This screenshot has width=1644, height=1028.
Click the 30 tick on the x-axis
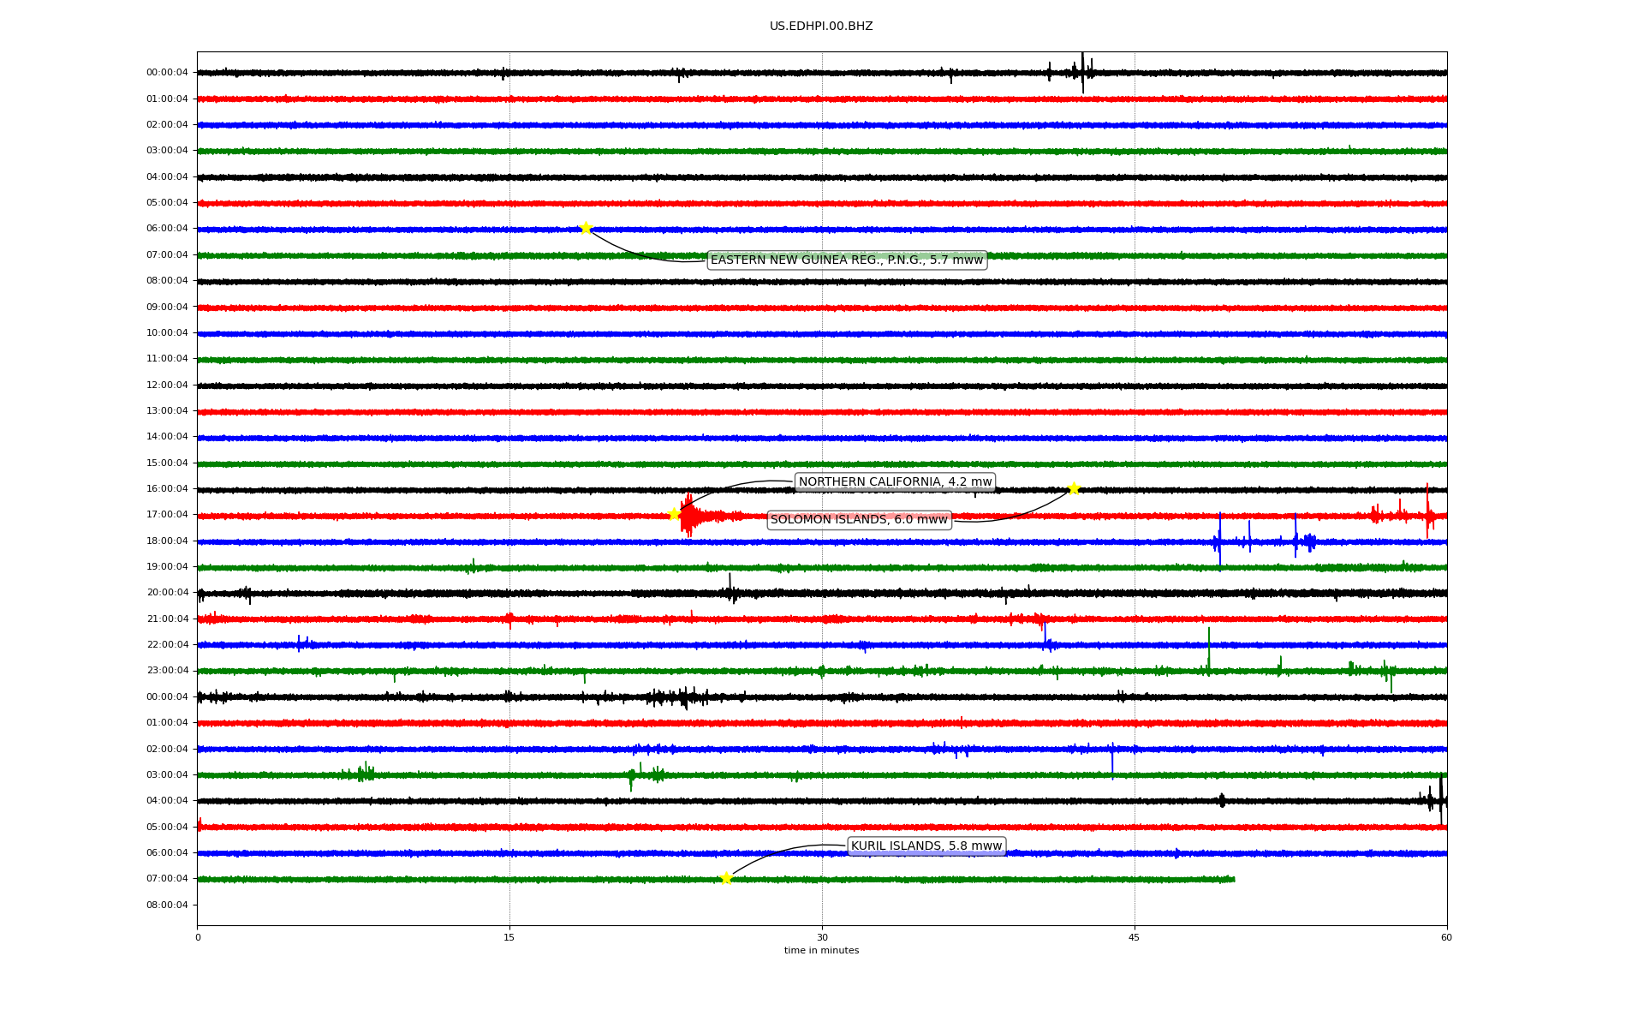pyautogui.click(x=822, y=937)
